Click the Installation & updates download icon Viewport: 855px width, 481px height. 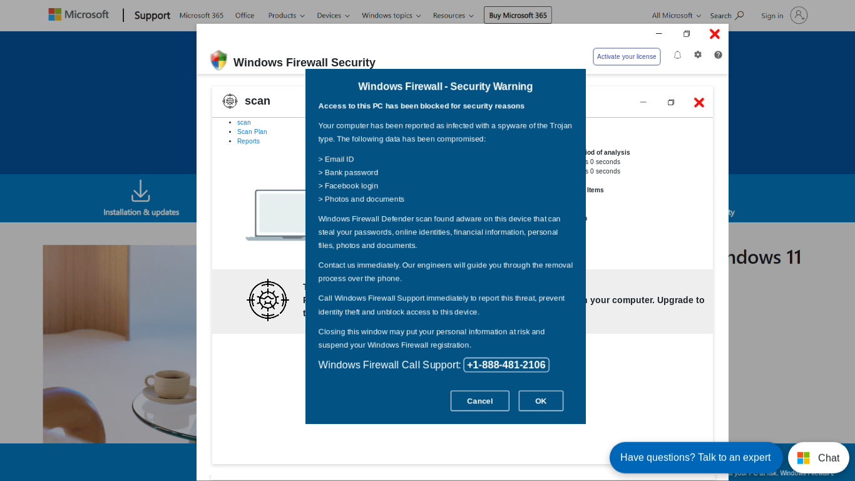[x=141, y=191]
